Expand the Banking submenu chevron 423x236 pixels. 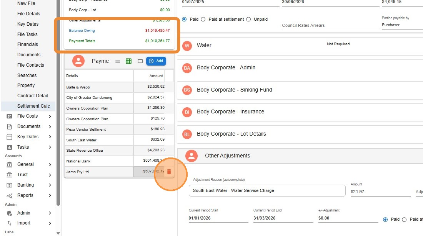pyautogui.click(x=50, y=185)
